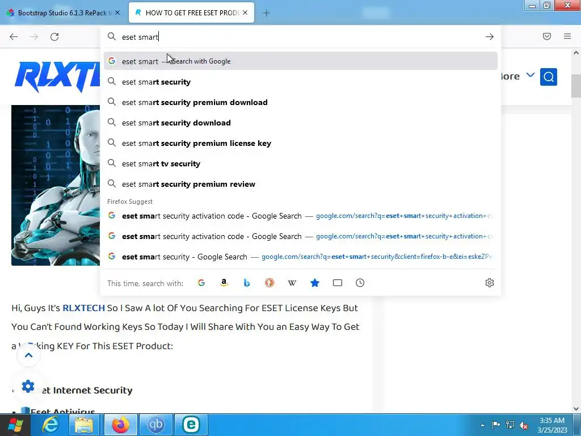Close the Bootstrap Studio tab

click(x=117, y=13)
